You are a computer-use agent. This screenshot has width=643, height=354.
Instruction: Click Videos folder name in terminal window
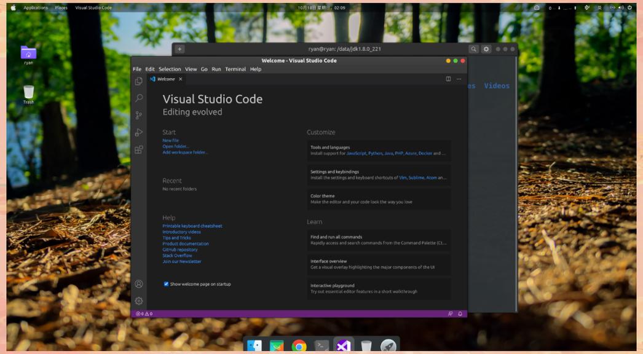(497, 85)
